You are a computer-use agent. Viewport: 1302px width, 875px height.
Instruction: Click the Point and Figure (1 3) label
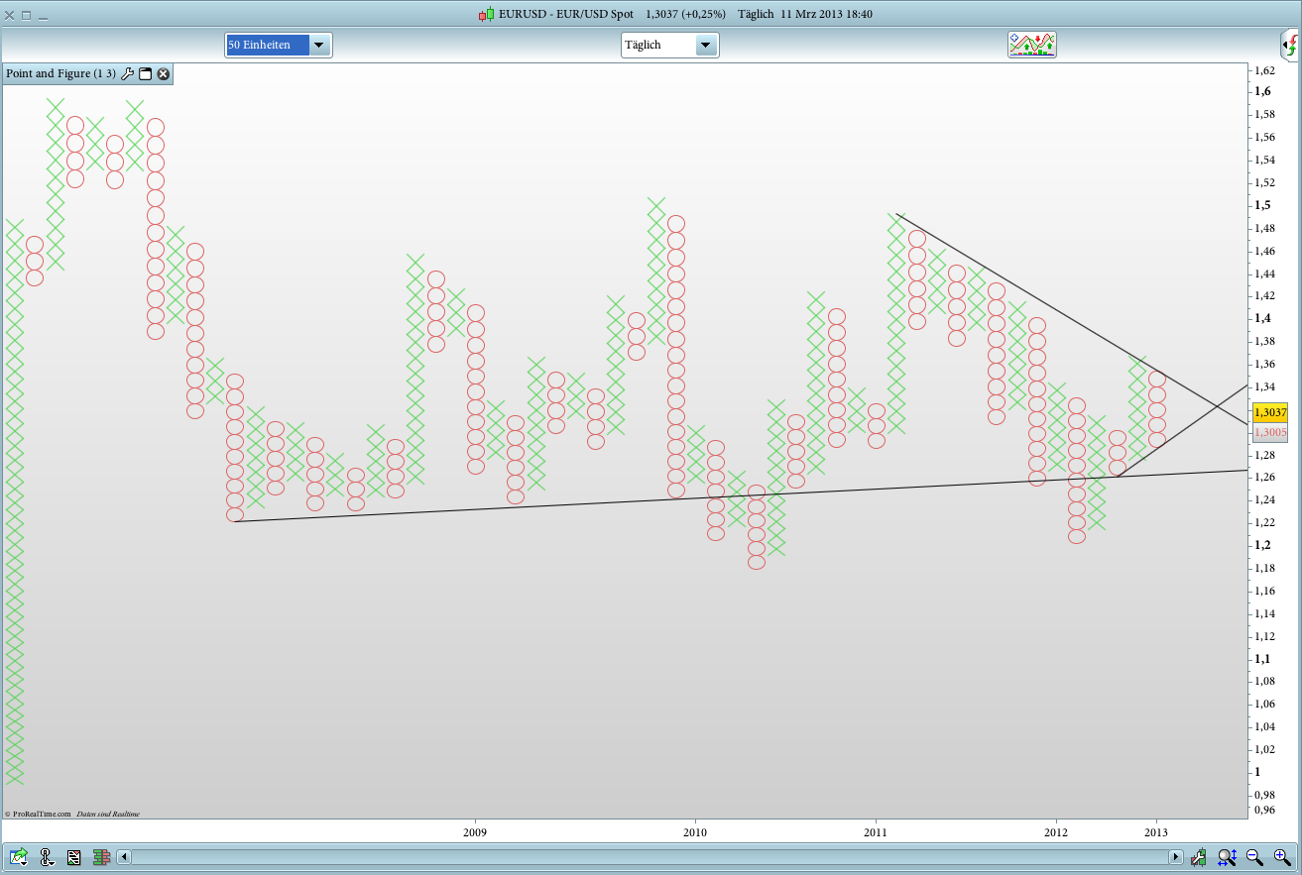(60, 73)
